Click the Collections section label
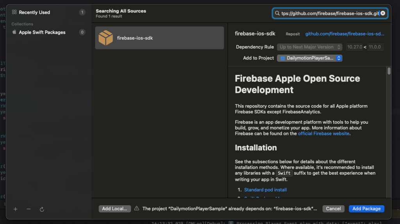The height and width of the screenshot is (224, 400). 22,24
